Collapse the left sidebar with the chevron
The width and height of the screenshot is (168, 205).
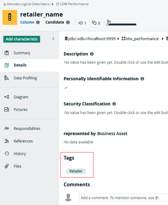53,39
